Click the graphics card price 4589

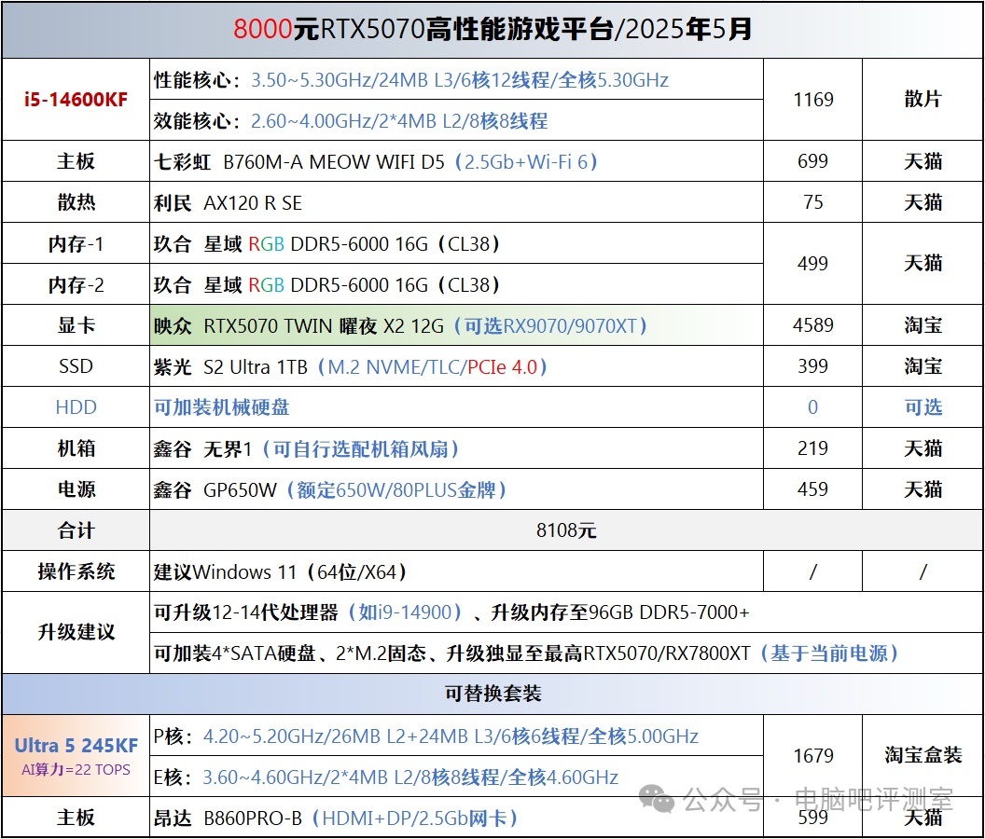(812, 325)
